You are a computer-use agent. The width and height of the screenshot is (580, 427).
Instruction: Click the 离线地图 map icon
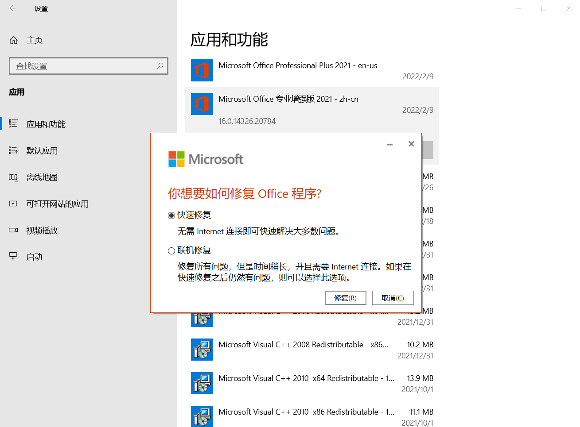[13, 177]
